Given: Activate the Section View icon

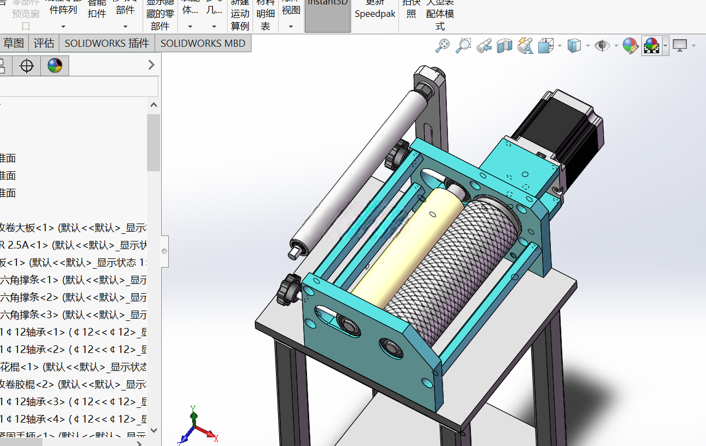Looking at the screenshot, I should [x=505, y=46].
